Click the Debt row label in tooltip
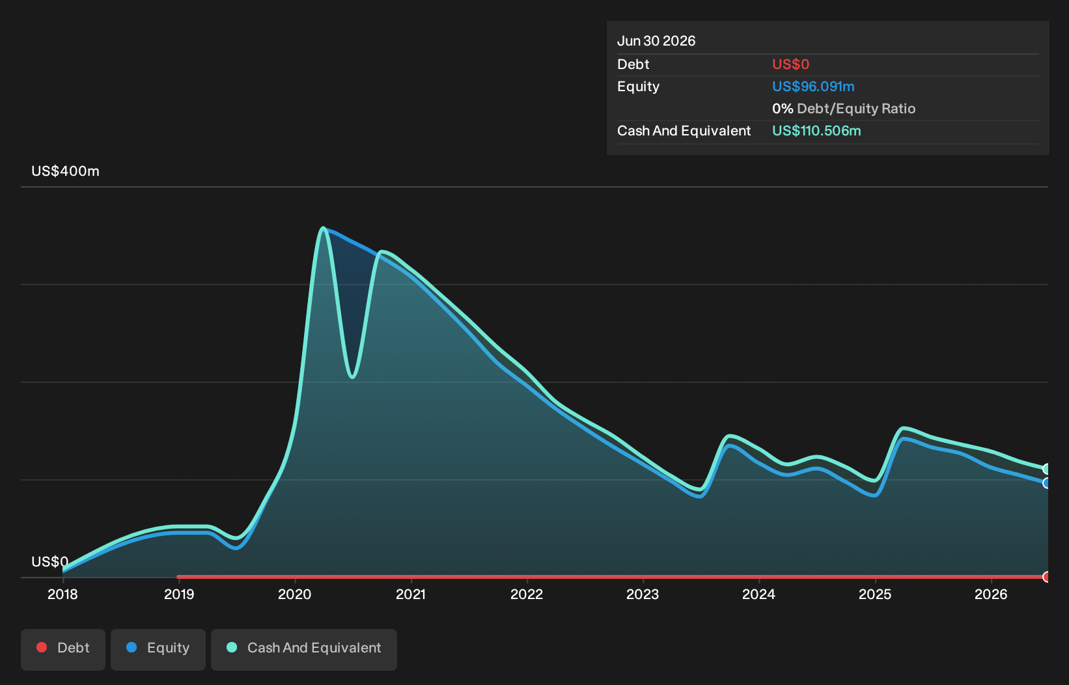Image resolution: width=1069 pixels, height=685 pixels. coord(633,64)
